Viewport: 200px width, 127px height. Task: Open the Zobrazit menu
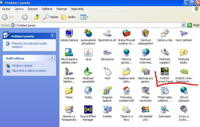pyautogui.click(x=32, y=9)
